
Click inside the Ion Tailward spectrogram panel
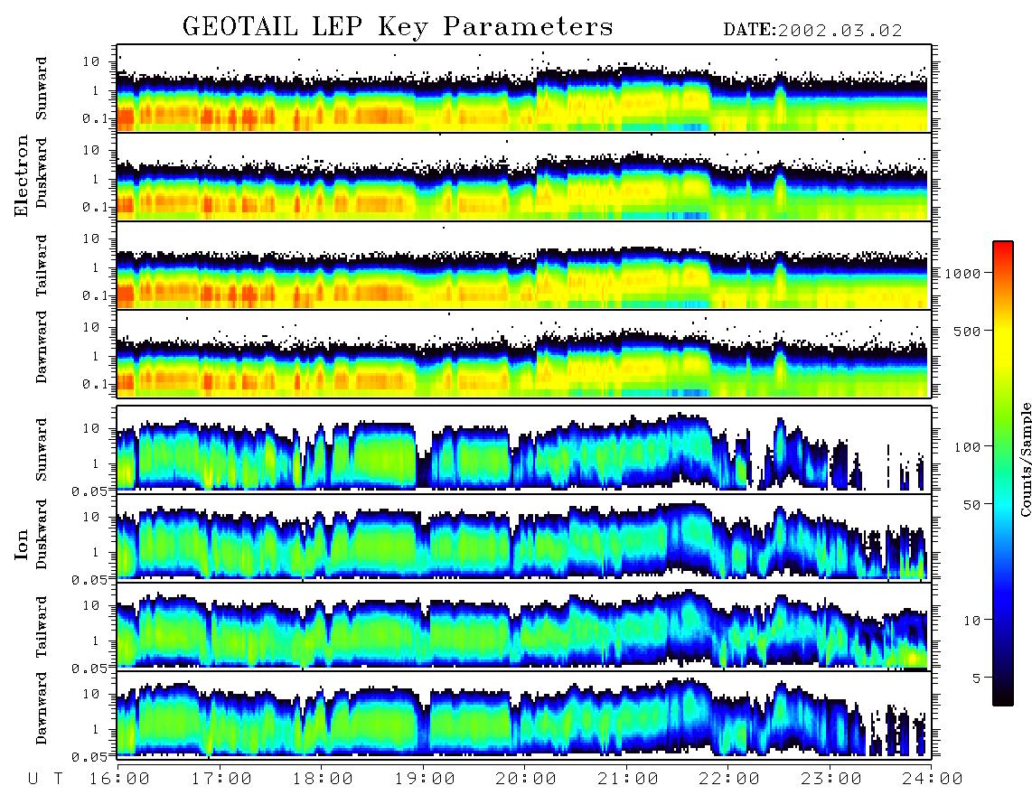point(524,627)
